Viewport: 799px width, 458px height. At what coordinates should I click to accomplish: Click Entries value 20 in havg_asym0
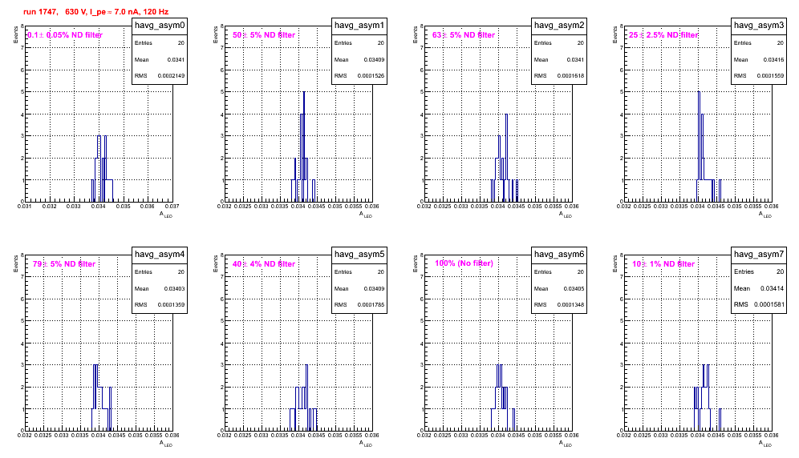tap(181, 43)
